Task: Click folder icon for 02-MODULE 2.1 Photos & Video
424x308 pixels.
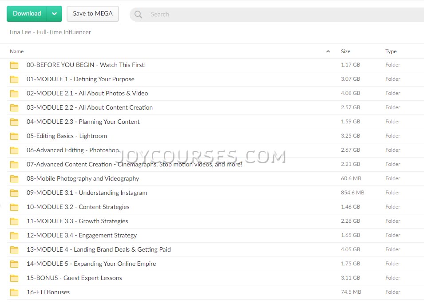Action: click(14, 94)
